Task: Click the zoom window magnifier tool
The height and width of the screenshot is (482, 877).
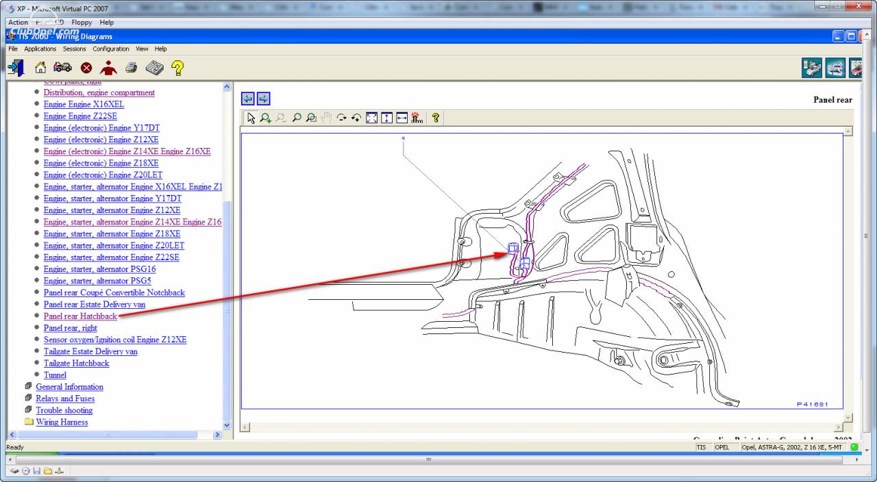Action: coord(311,118)
